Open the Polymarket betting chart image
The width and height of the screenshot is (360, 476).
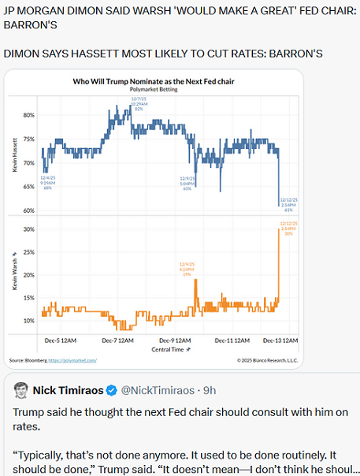pos(154,219)
